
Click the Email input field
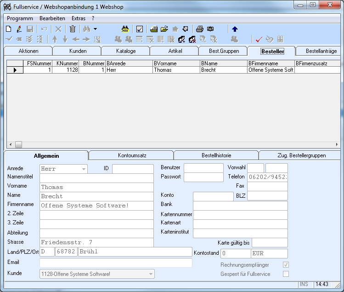pyautogui.click(x=116, y=263)
